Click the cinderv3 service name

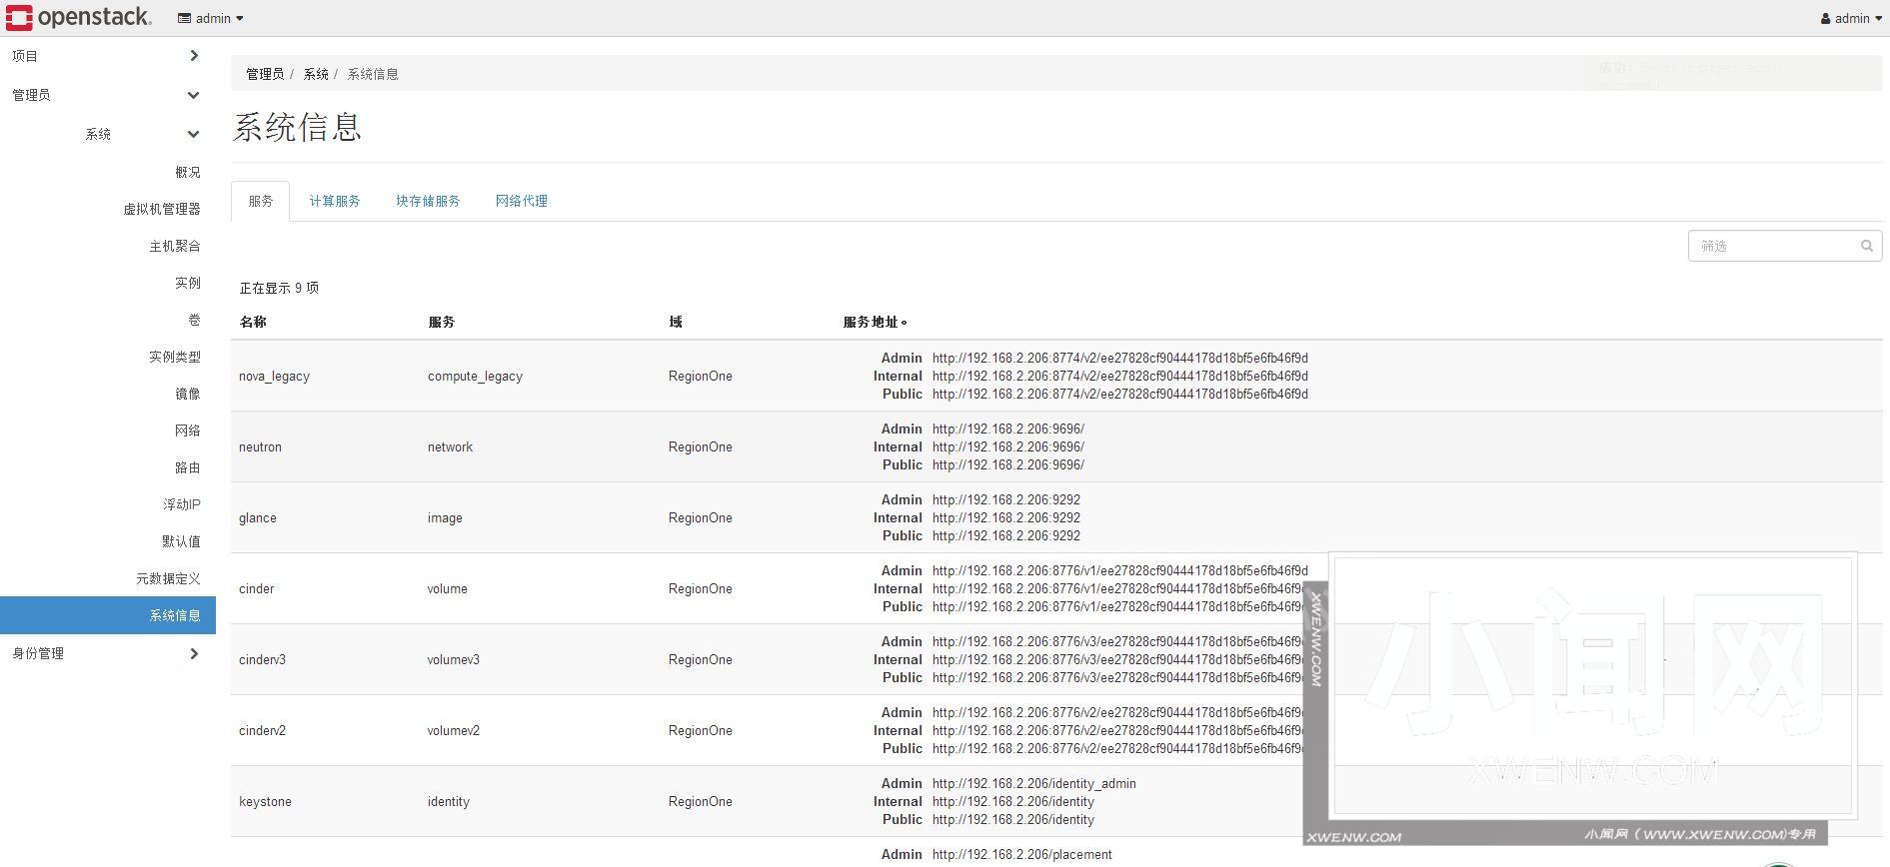tap(262, 660)
